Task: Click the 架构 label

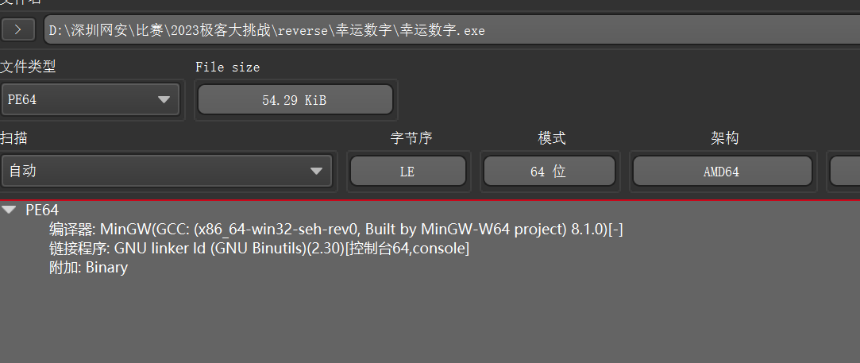Action: pos(724,138)
